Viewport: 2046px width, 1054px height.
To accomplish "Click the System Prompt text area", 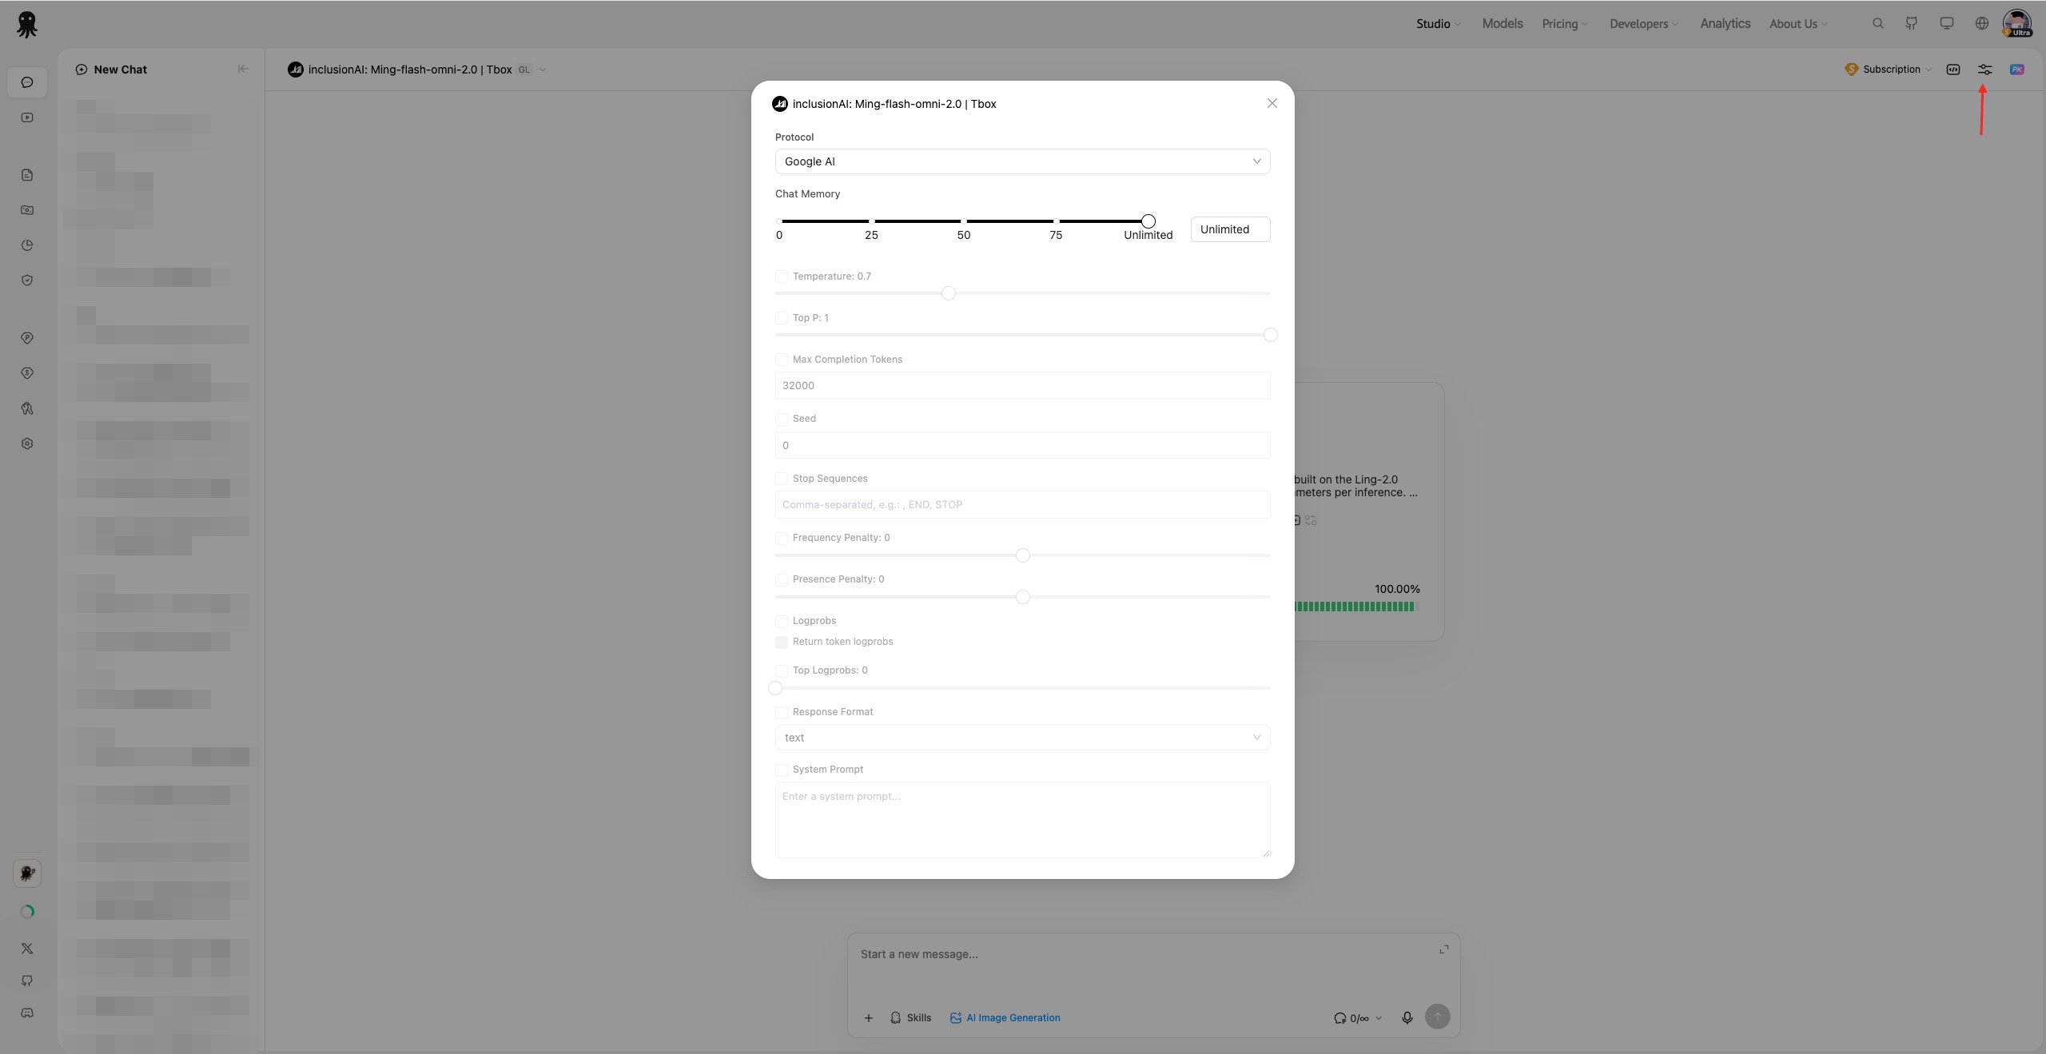I will tap(1022, 820).
